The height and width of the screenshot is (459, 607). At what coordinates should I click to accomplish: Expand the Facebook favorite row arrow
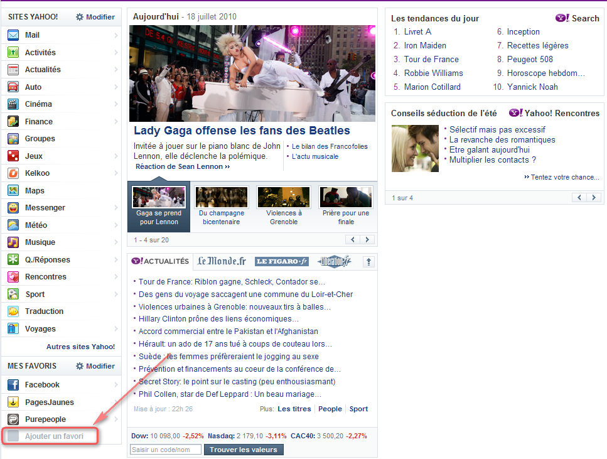[x=116, y=385]
